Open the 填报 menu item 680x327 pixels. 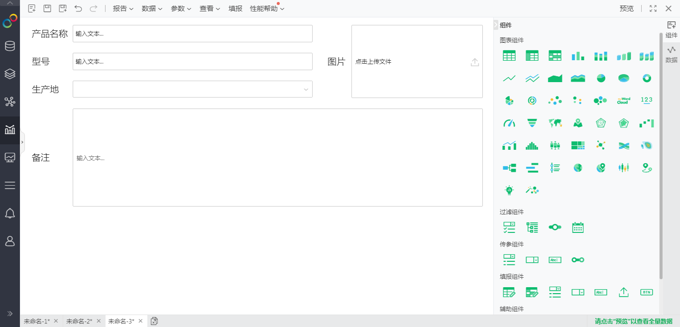(x=235, y=8)
